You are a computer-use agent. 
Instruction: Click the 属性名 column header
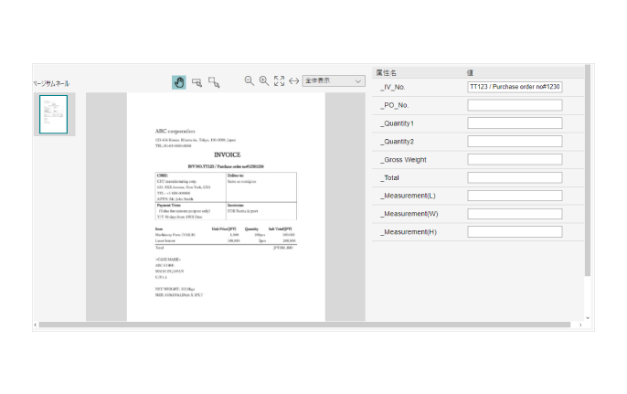[x=387, y=73]
